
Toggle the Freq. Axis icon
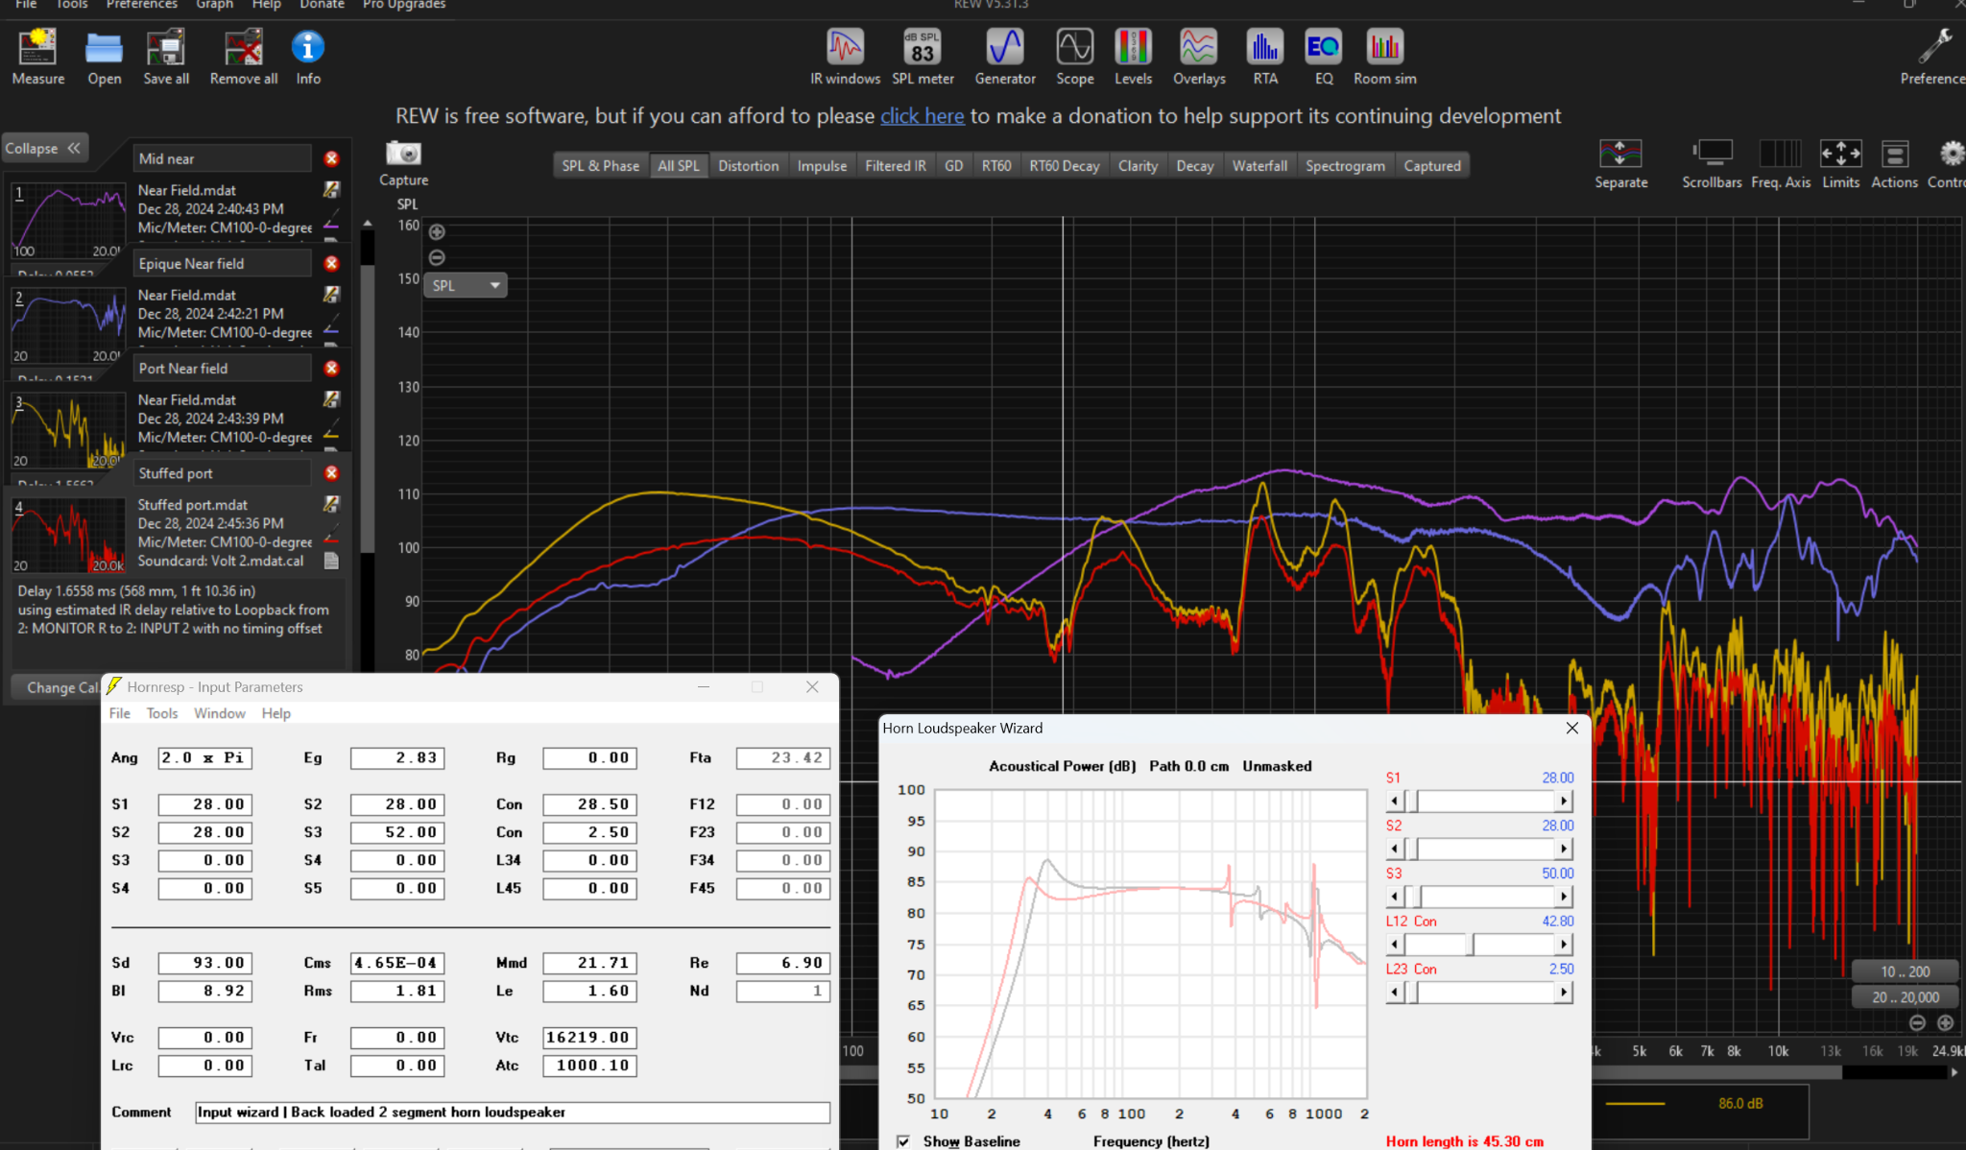1780,154
